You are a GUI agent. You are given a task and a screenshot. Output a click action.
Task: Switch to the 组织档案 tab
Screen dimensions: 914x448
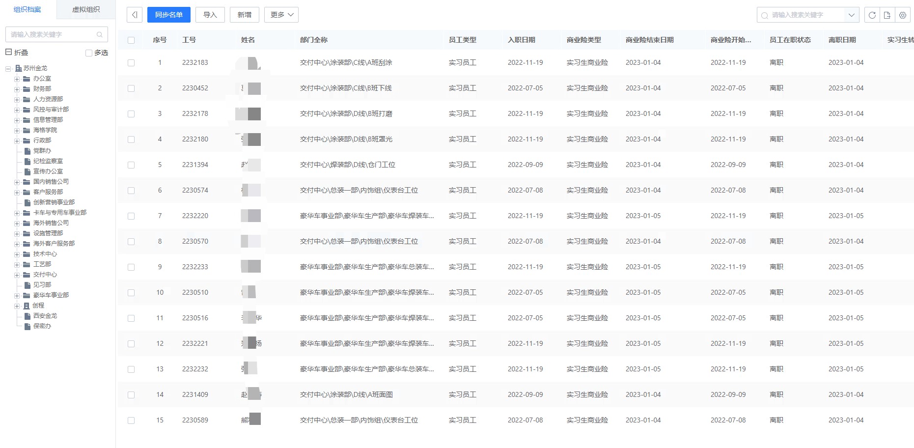(28, 9)
